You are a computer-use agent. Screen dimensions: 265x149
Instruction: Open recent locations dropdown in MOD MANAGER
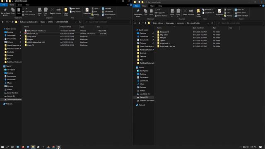10,22
